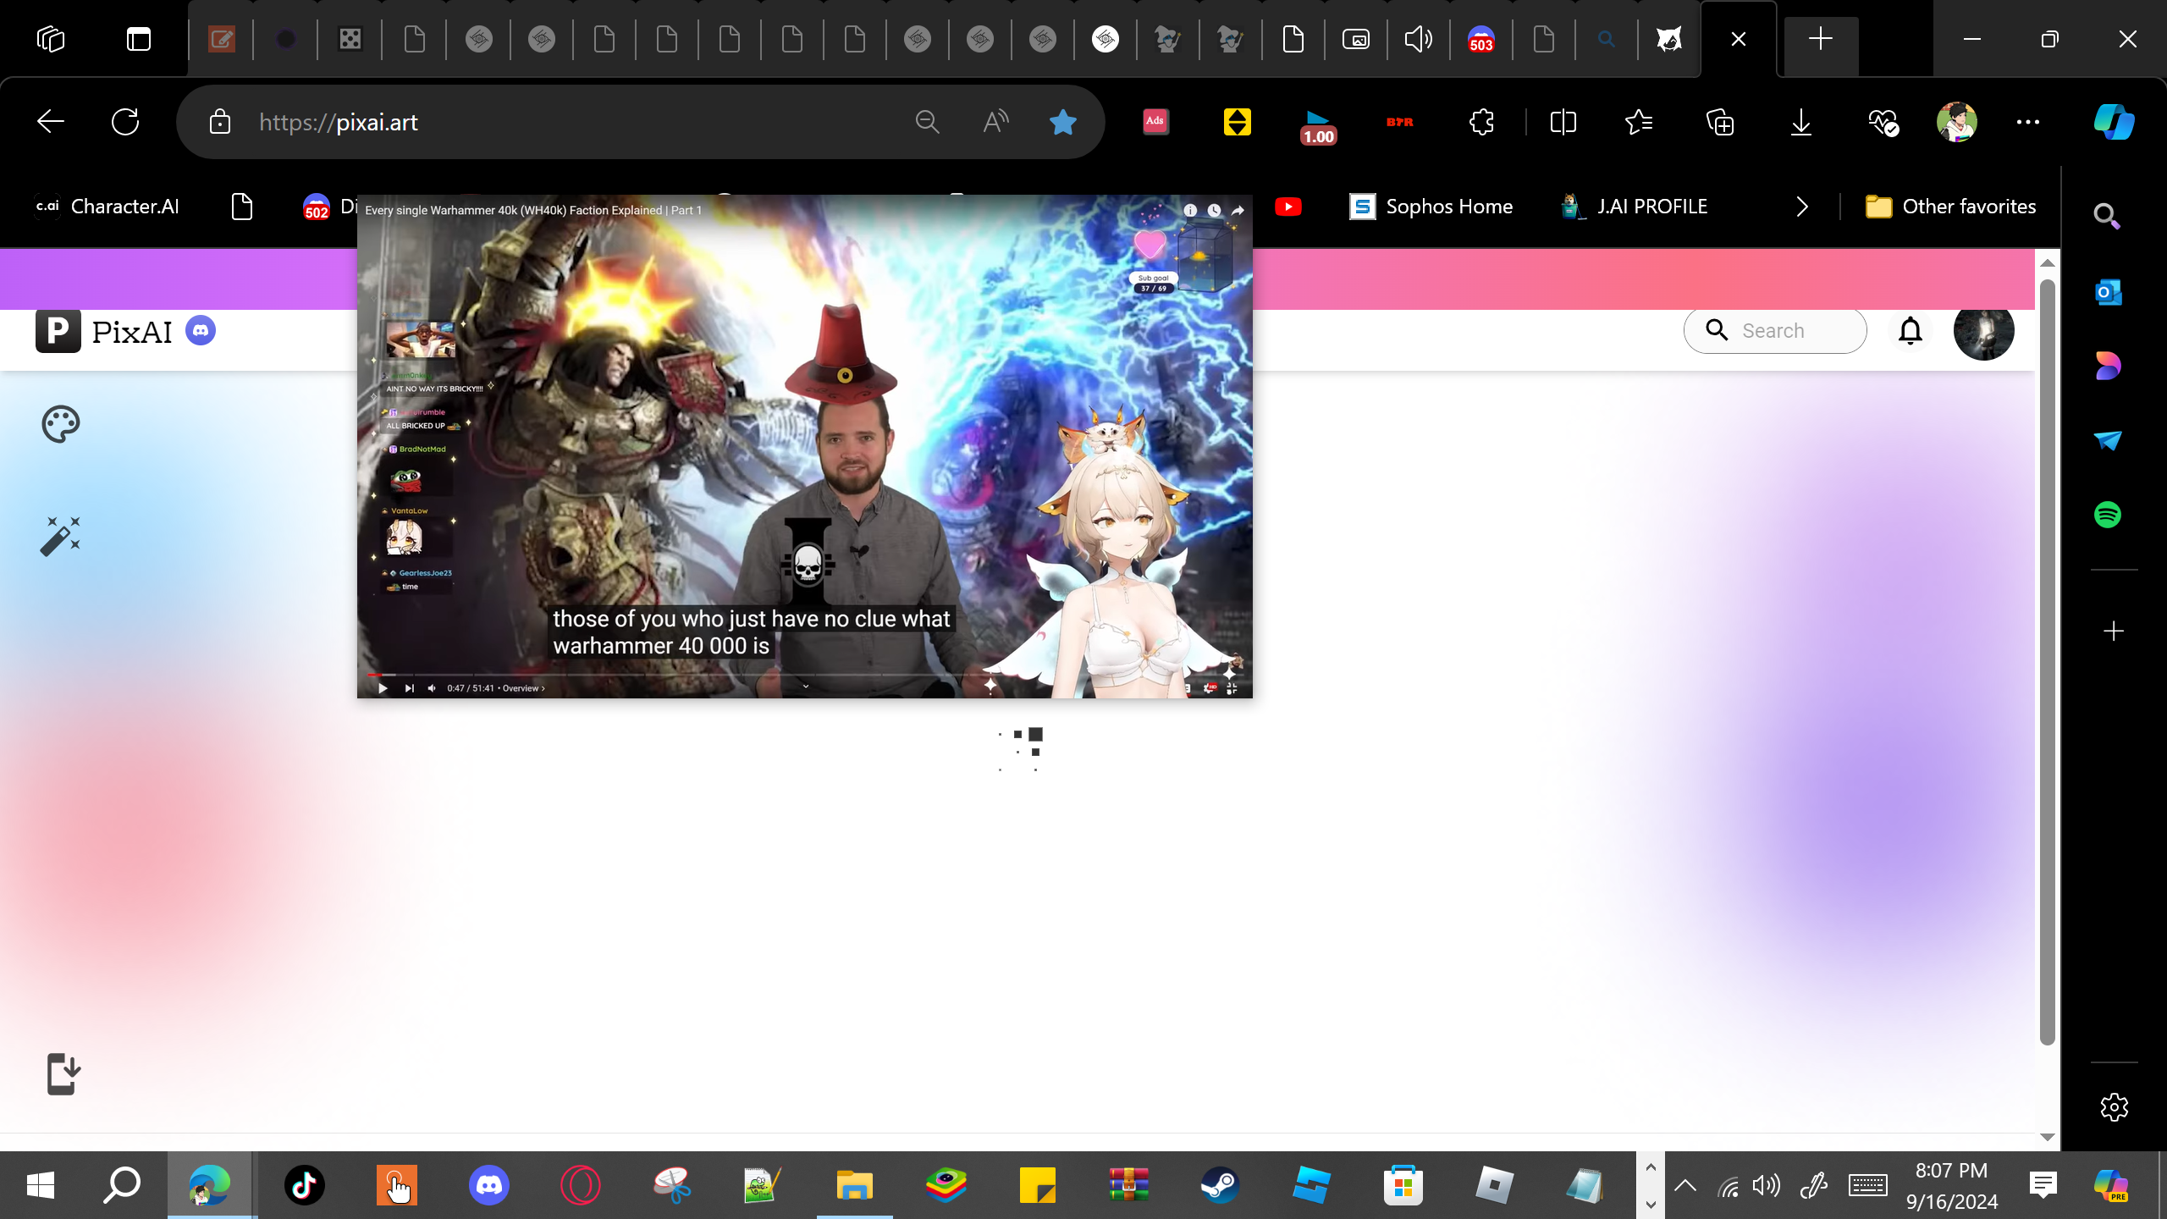Open the red Ads extension
This screenshot has width=2167, height=1219.
coord(1155,122)
